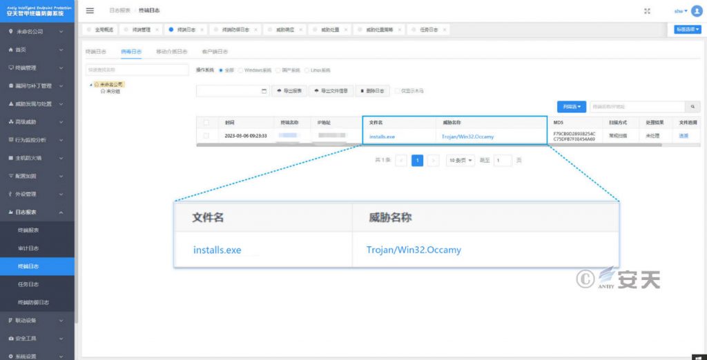Expand the 未命名公司 sidebar chevron at top
This screenshot has height=360, width=707.
coord(61,32)
